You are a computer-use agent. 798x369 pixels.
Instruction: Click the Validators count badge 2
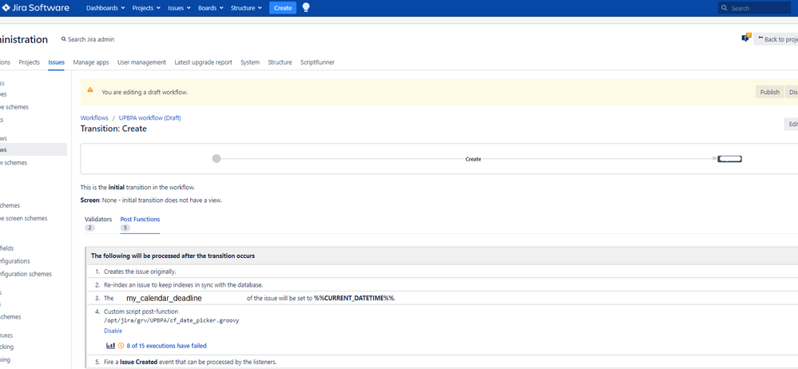click(x=90, y=228)
